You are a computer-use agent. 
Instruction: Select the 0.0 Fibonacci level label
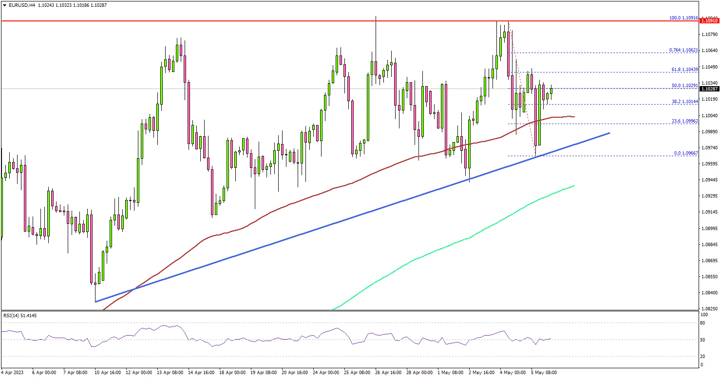[686, 153]
